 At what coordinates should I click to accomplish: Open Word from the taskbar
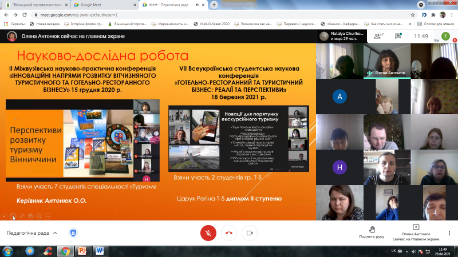[100, 251]
